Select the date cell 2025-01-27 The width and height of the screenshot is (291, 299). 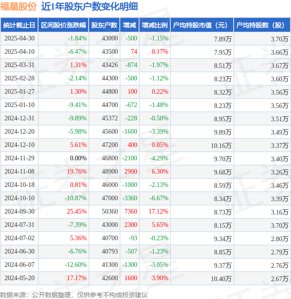click(x=19, y=92)
